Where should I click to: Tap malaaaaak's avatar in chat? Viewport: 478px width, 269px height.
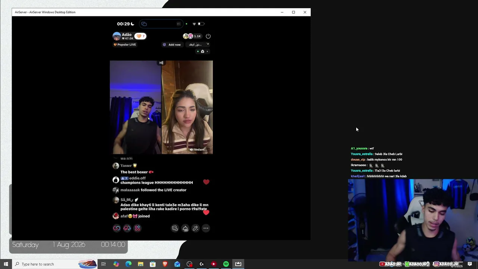(x=116, y=190)
